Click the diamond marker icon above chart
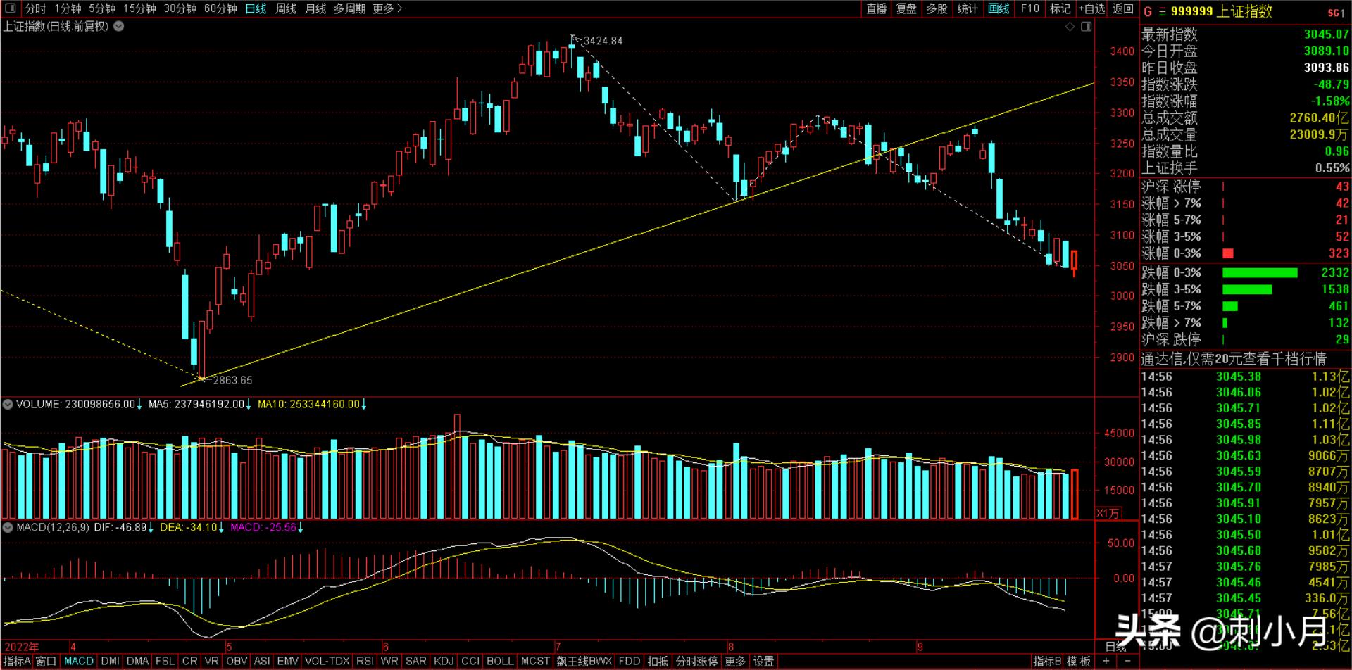 point(1070,27)
